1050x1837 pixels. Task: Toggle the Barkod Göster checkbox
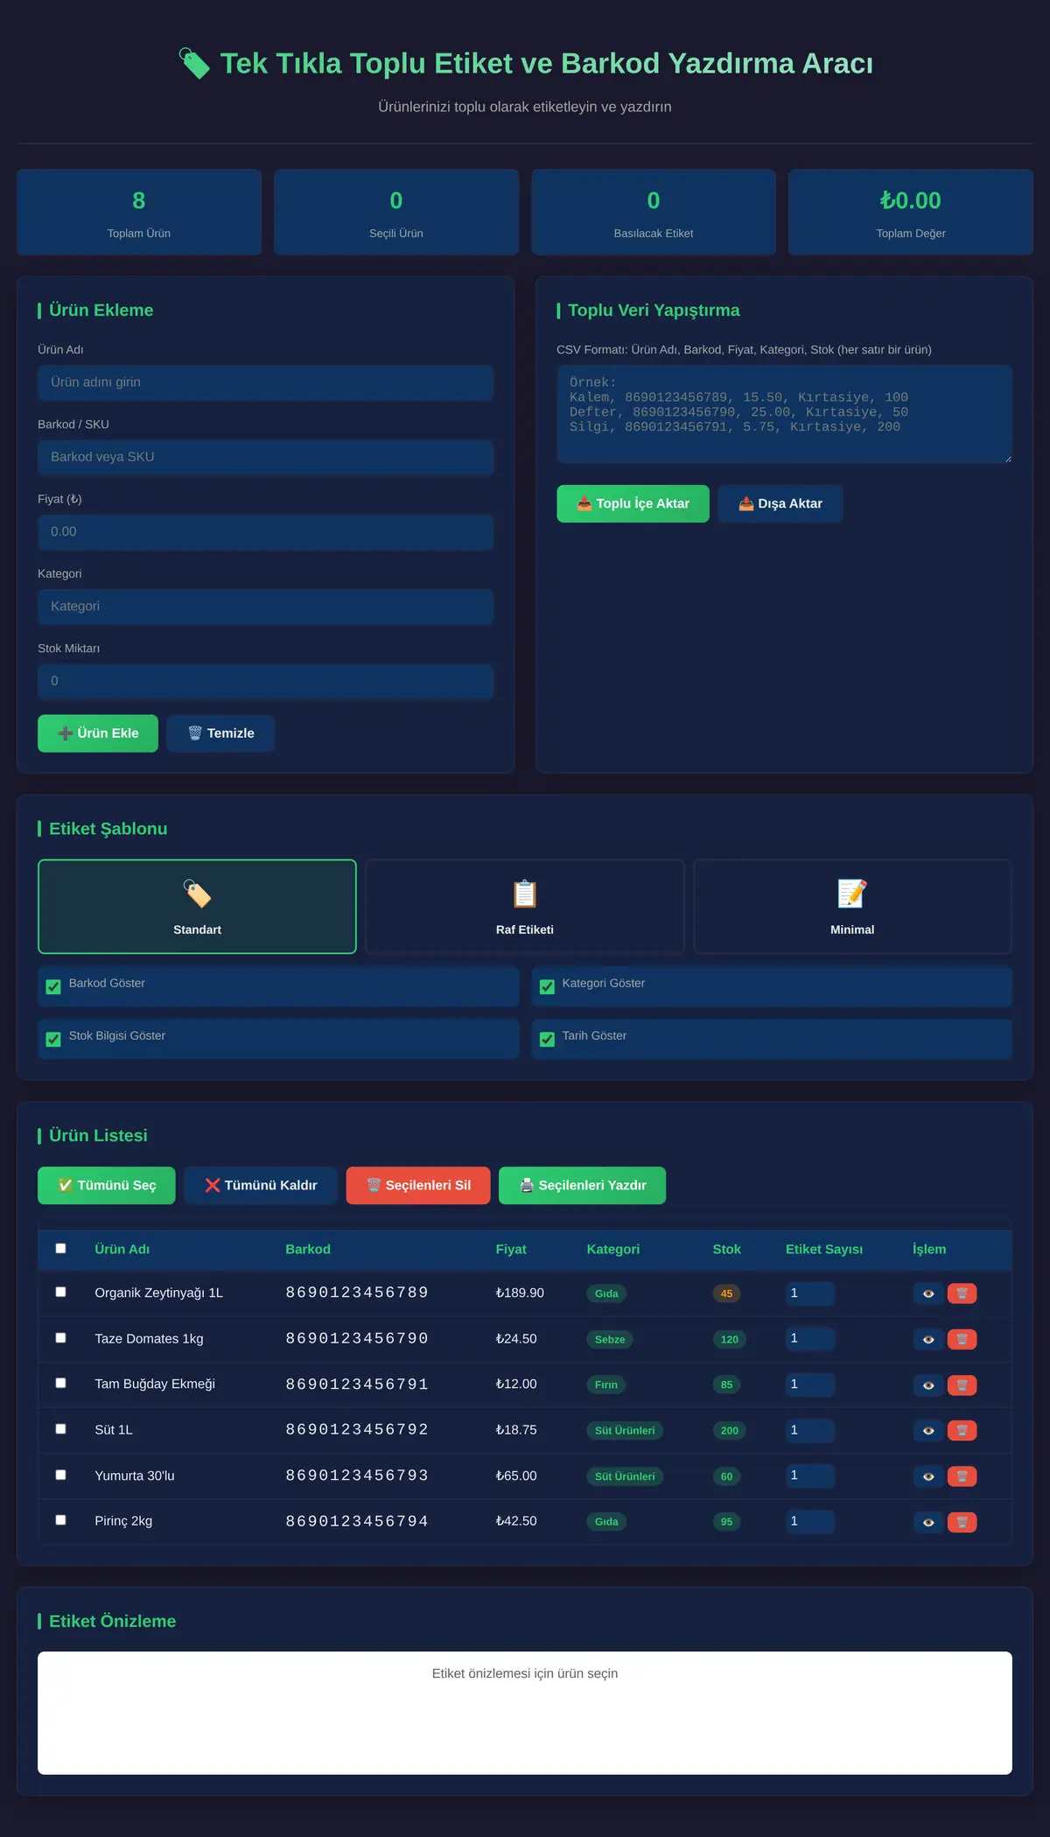pos(53,986)
